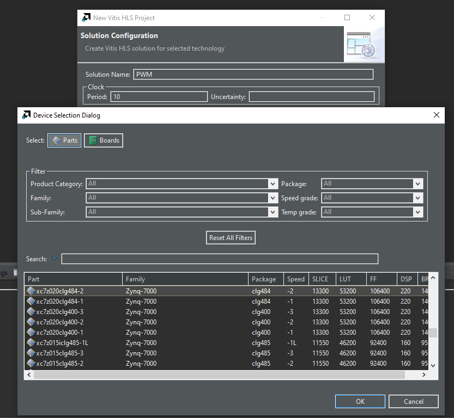Viewport: 454px width, 418px height.
Task: Select the xc7z020clg484-2 chip icon
Action: (31, 291)
